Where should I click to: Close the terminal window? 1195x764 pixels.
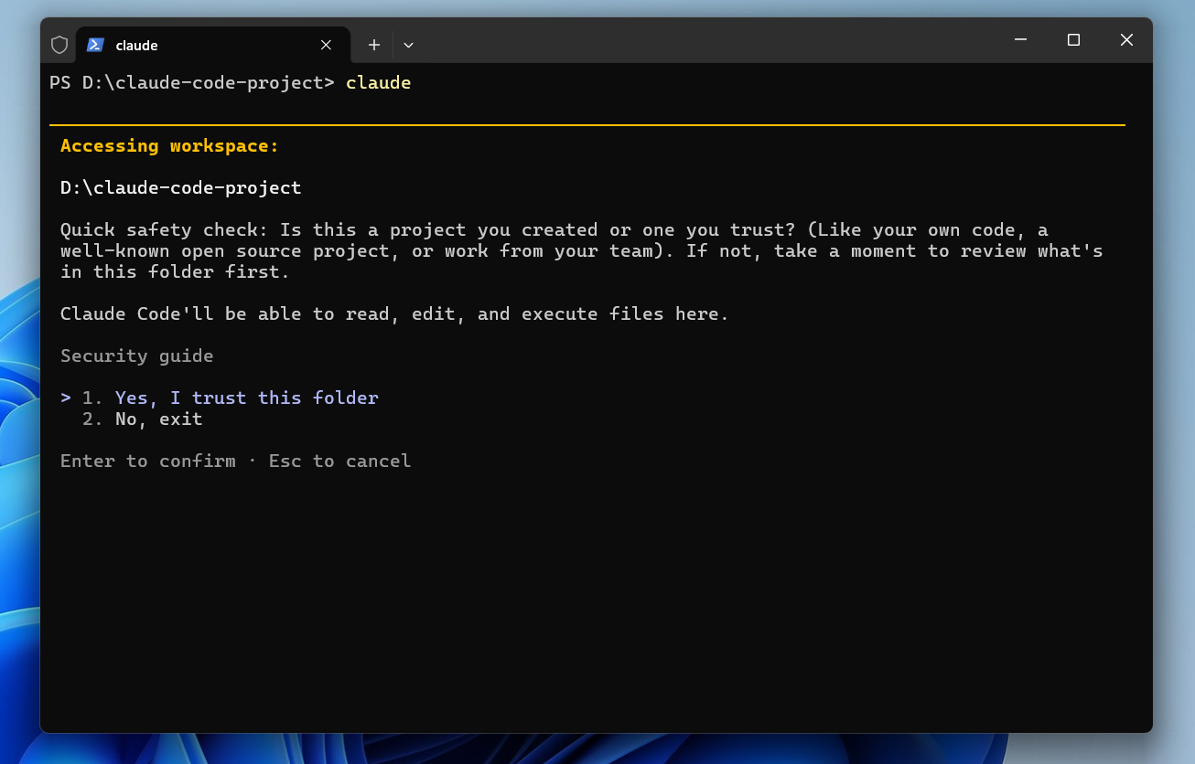(1126, 40)
